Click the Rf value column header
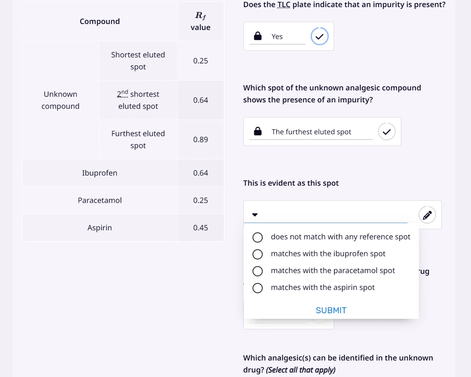The height and width of the screenshot is (377, 471). pos(201,21)
